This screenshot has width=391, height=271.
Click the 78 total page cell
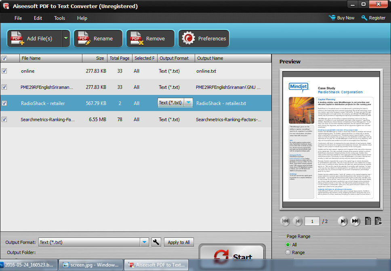120,120
